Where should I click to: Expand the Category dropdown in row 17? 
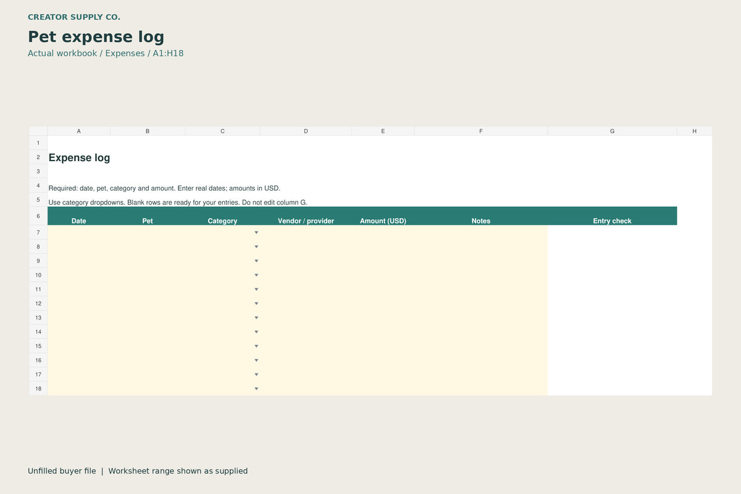coord(256,375)
